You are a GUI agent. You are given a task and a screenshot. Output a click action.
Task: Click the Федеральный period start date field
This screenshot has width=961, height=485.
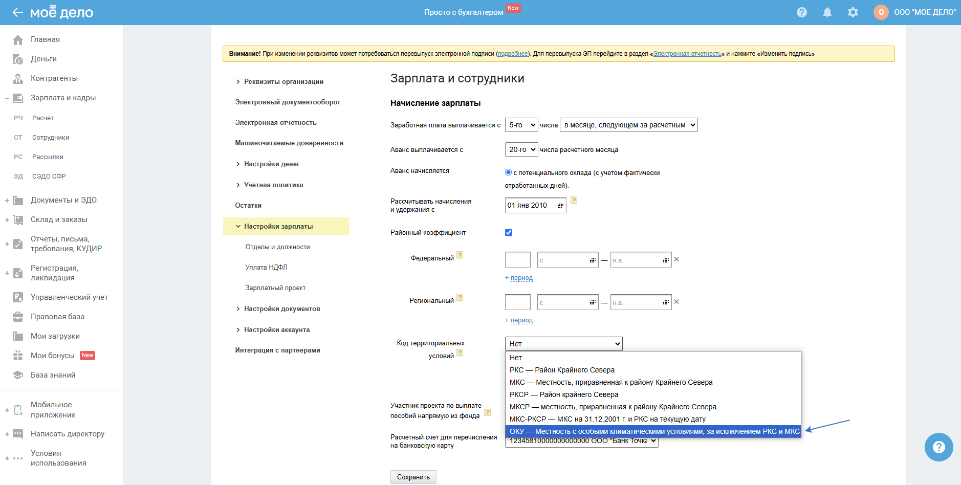pyautogui.click(x=568, y=260)
